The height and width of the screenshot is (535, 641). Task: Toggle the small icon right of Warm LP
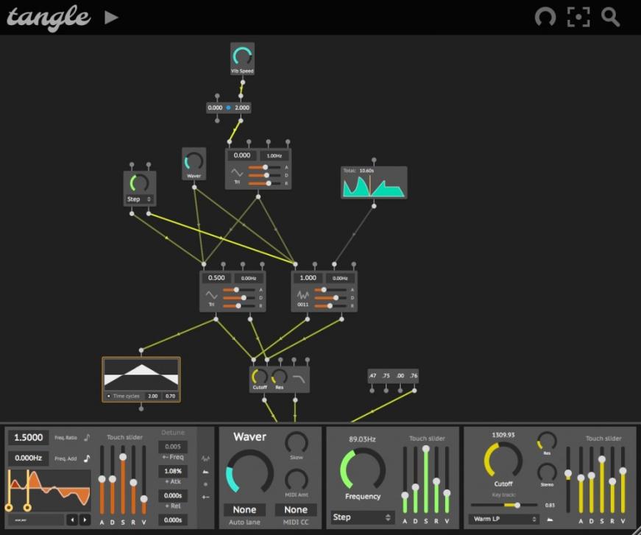click(549, 519)
